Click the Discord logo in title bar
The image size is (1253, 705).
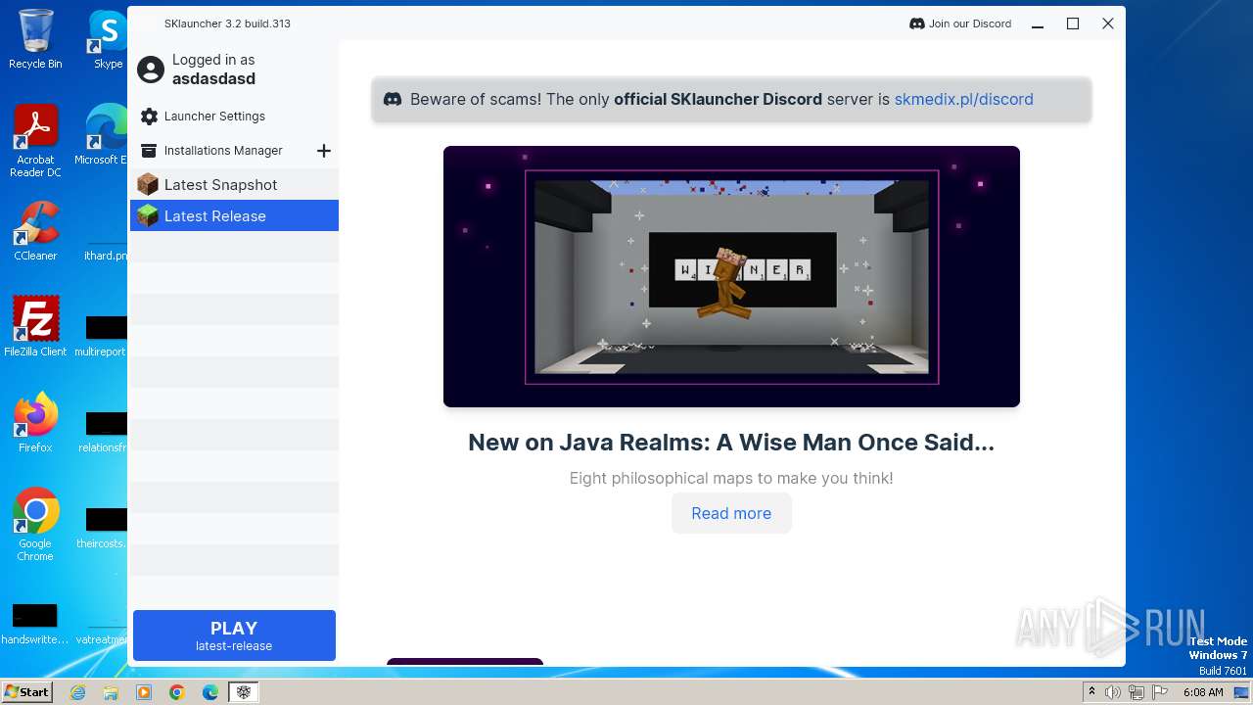coord(916,23)
